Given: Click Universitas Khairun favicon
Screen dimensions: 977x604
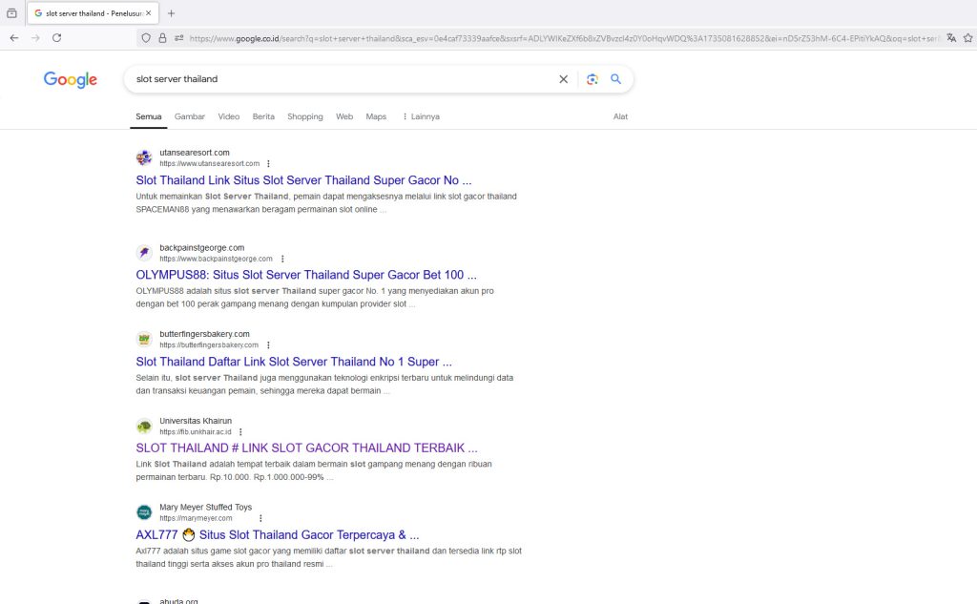Looking at the screenshot, I should [x=144, y=426].
